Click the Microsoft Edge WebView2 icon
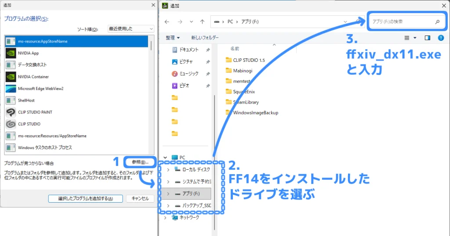Viewport: 450px width, 236px height. pos(11,89)
